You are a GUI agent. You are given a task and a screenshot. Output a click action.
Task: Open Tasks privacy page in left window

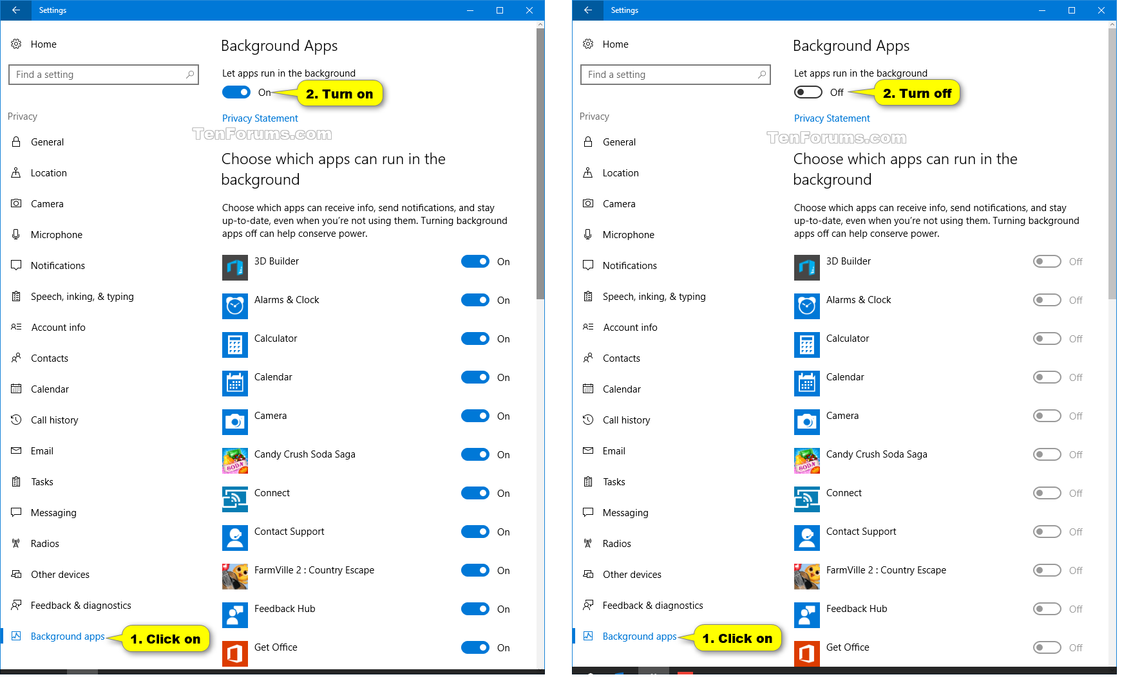coord(43,481)
